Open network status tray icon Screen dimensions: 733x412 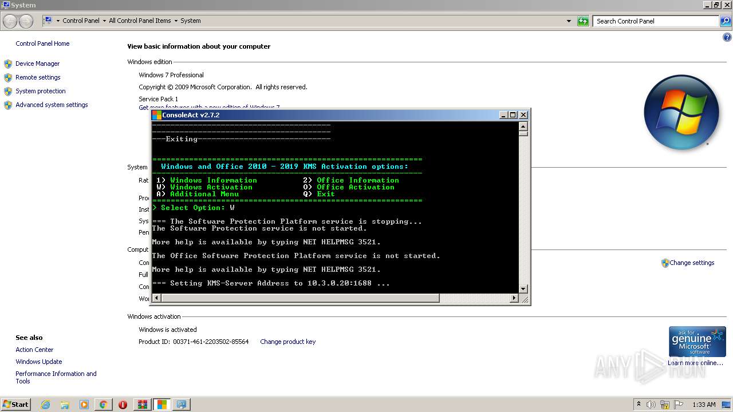pyautogui.click(x=665, y=405)
